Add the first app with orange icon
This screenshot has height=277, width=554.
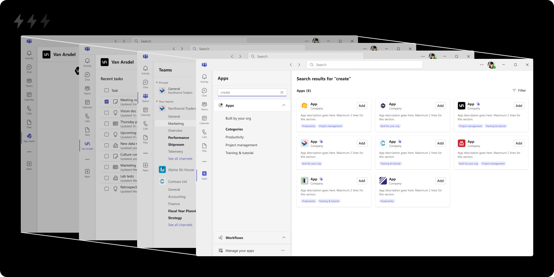pyautogui.click(x=362, y=106)
